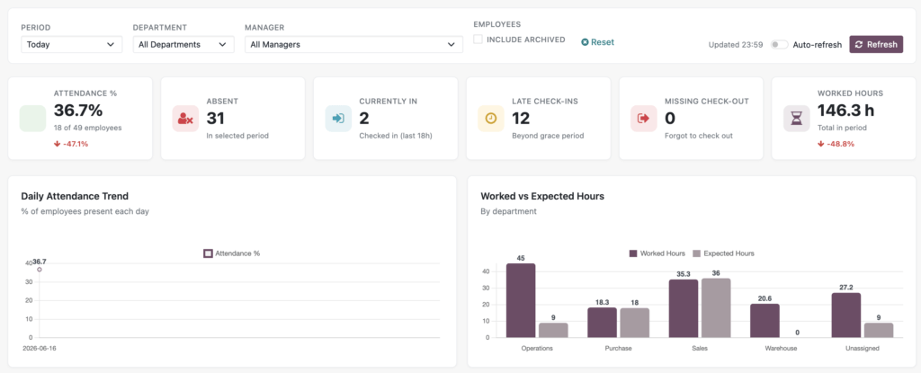921x373 pixels.
Task: Click the "Checked in (last 18h)" text
Action: point(397,136)
